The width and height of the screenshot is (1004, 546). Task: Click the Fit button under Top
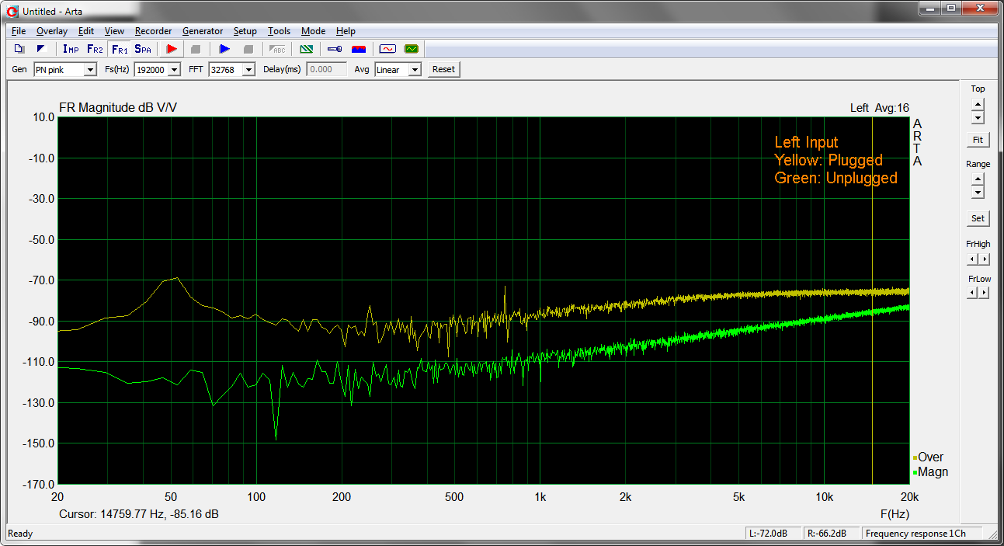(978, 140)
